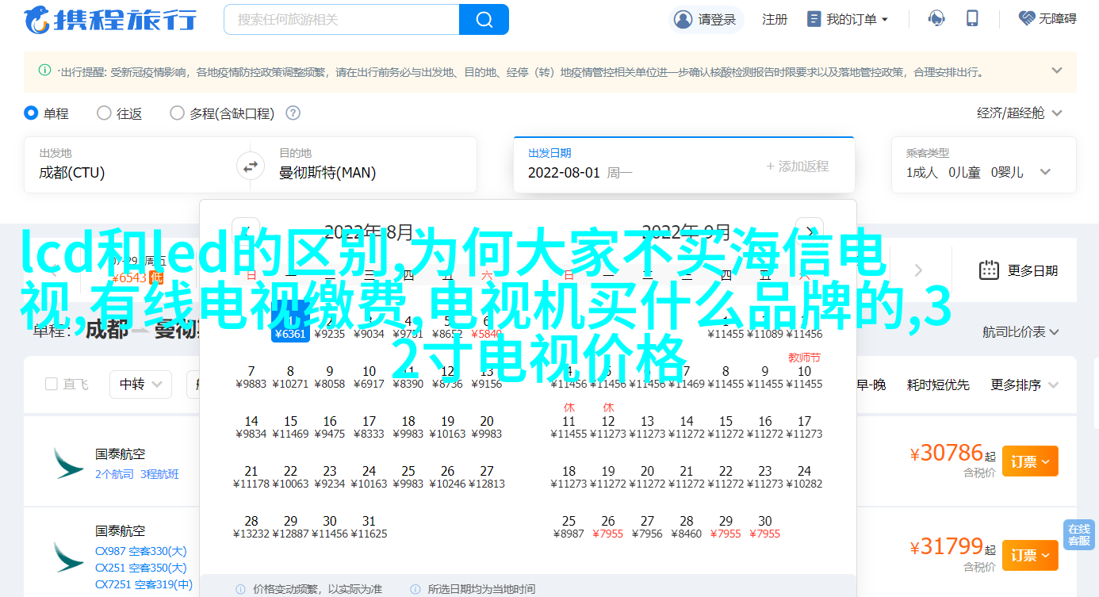Click the 无障碍 accessibility heart icon

(1027, 18)
